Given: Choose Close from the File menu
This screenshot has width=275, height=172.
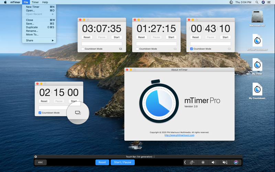Looking at the screenshot, I should pyautogui.click(x=39, y=20).
